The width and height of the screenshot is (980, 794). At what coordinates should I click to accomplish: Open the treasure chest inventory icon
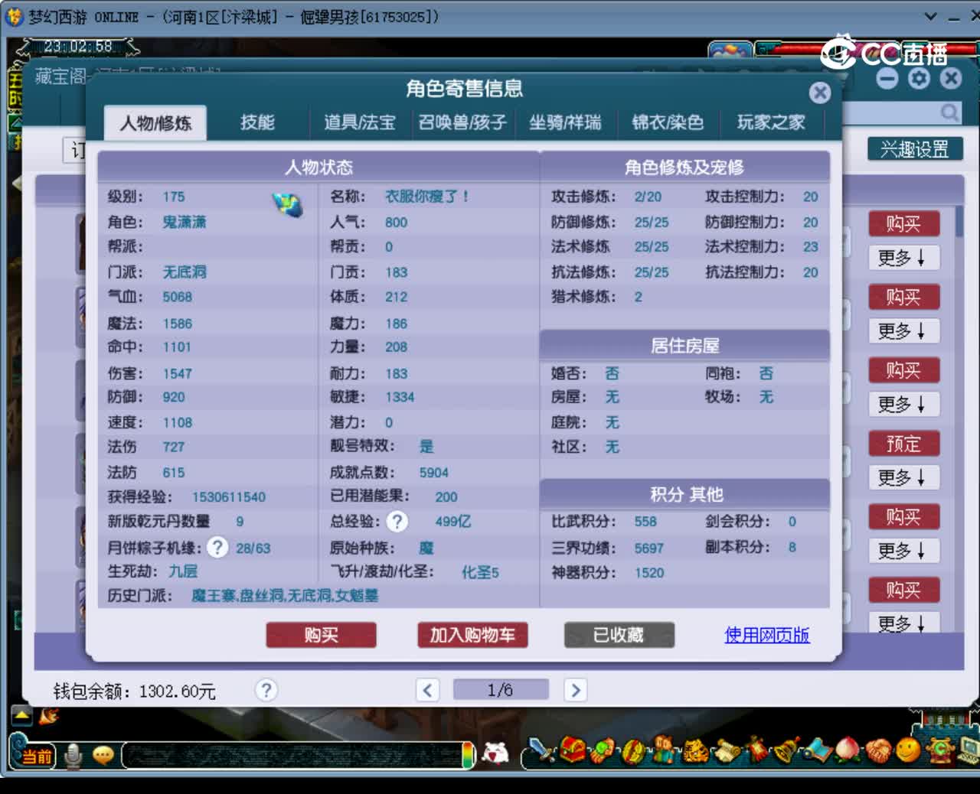pyautogui.click(x=573, y=750)
